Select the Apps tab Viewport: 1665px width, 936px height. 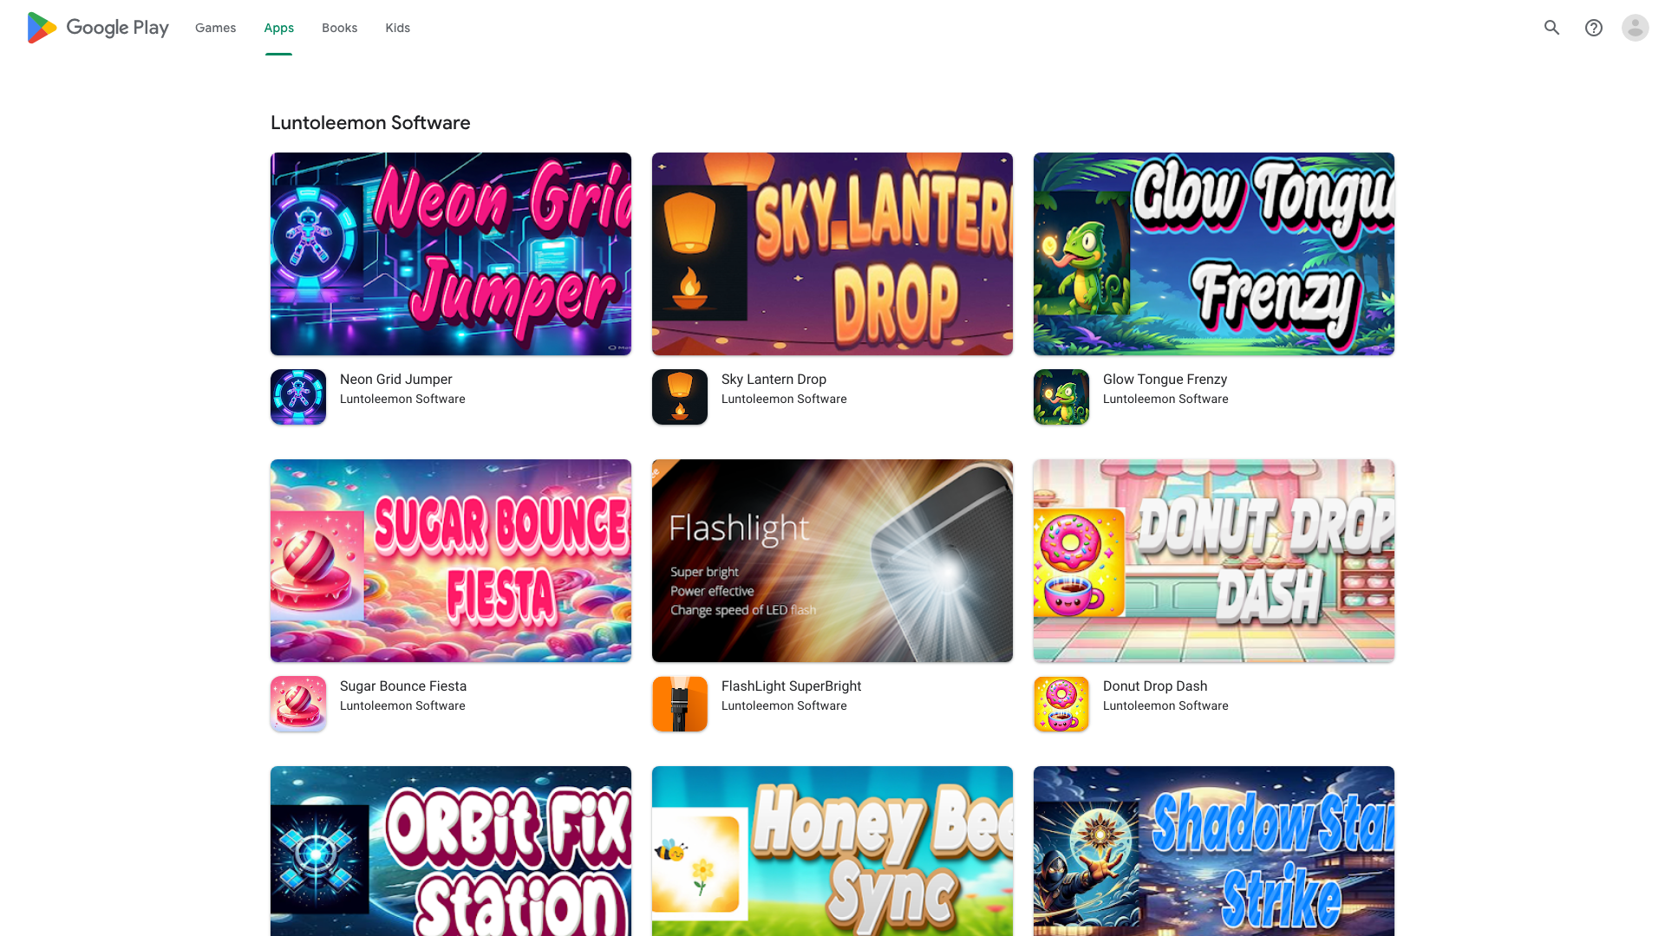click(x=279, y=28)
